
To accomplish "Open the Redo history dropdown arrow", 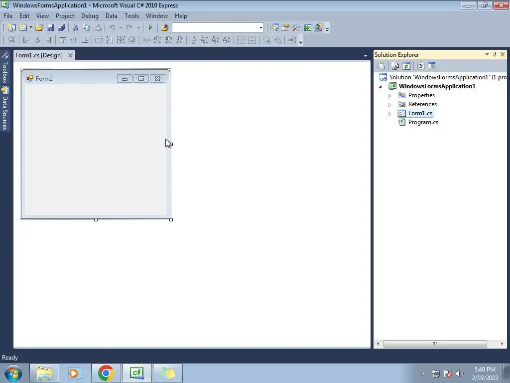I will pos(138,28).
